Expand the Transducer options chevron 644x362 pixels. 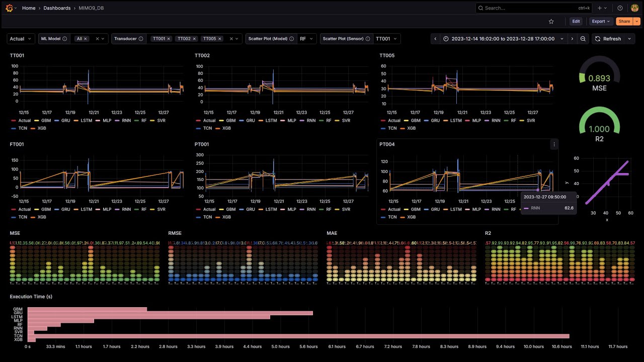[x=237, y=39]
